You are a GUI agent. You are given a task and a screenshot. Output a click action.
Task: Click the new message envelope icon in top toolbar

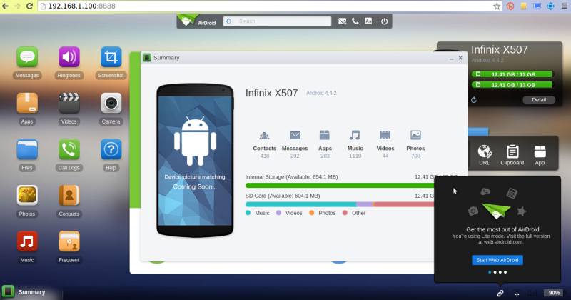pos(342,21)
